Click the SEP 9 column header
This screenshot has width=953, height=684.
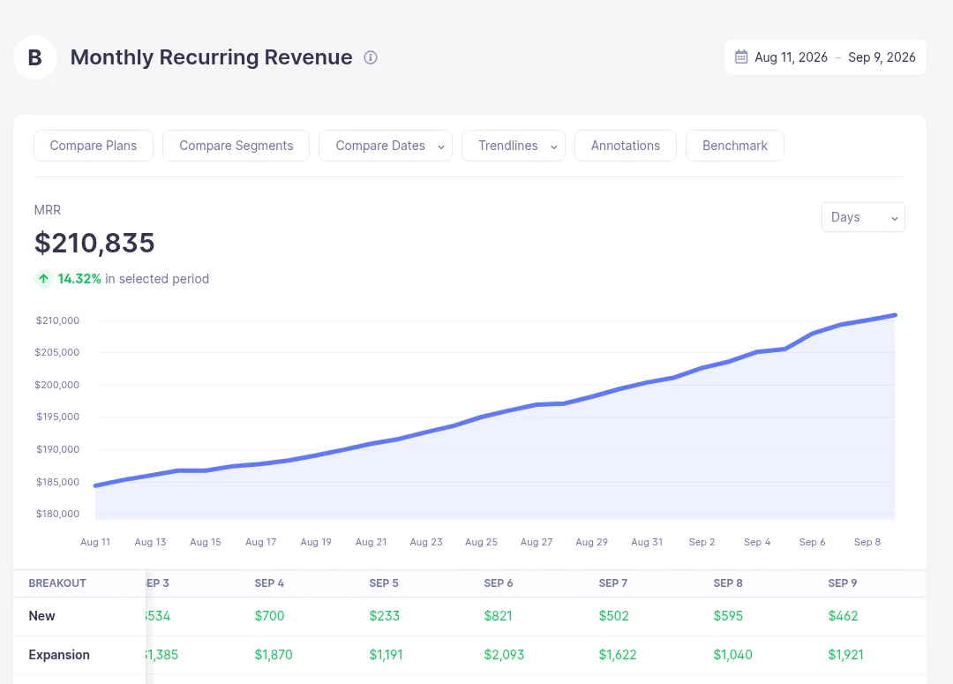[x=843, y=583]
